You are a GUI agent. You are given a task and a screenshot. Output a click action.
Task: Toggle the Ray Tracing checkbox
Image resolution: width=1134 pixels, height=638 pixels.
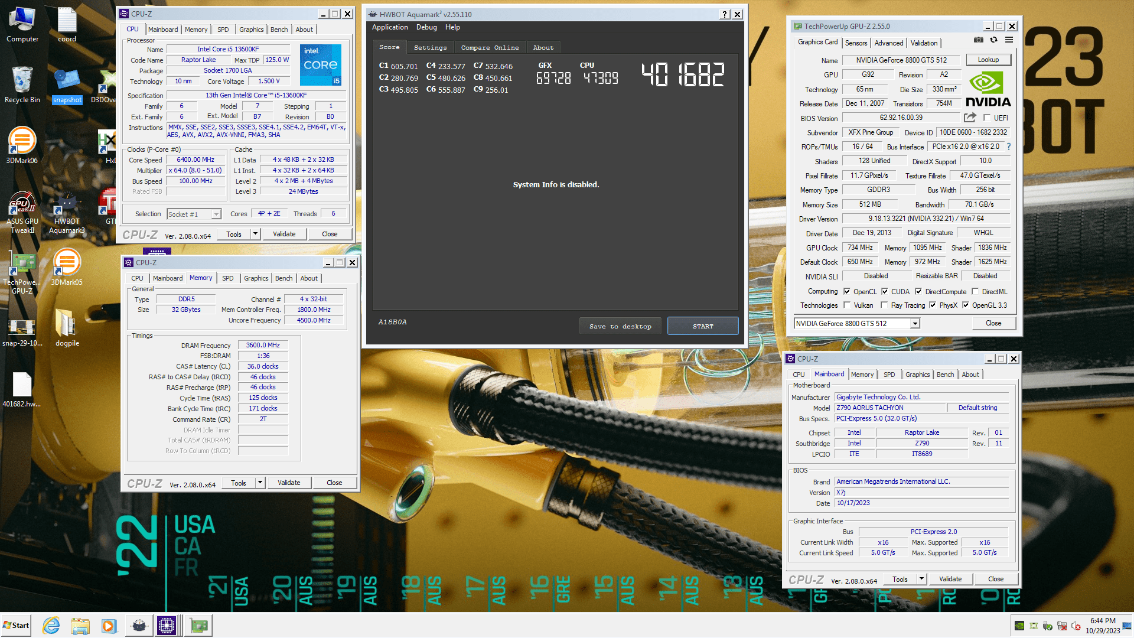click(884, 305)
